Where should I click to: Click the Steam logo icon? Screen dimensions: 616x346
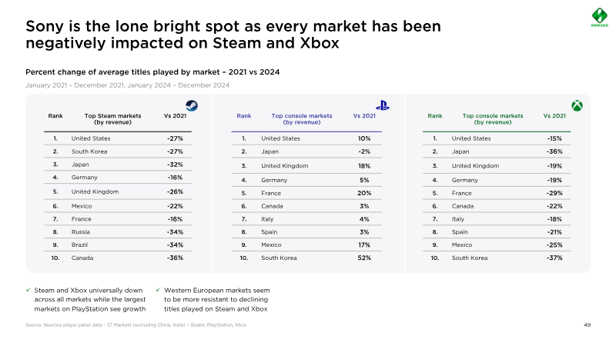191,106
